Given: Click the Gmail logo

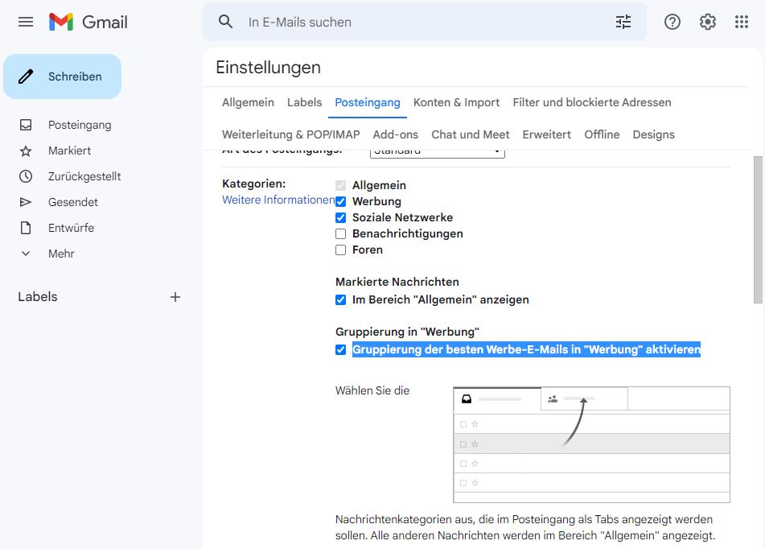Looking at the screenshot, I should point(88,22).
